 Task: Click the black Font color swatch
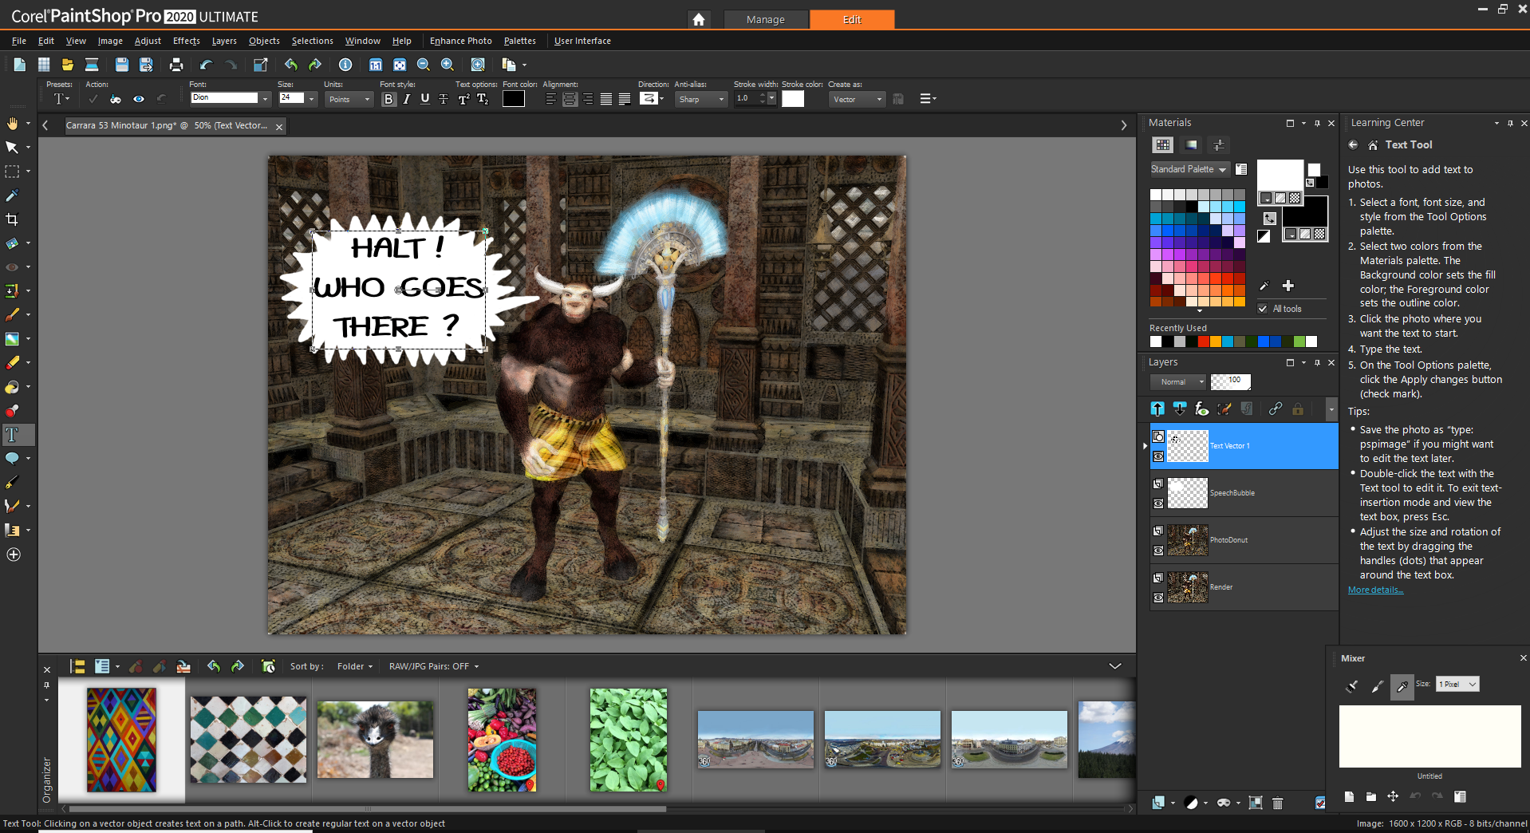point(514,99)
